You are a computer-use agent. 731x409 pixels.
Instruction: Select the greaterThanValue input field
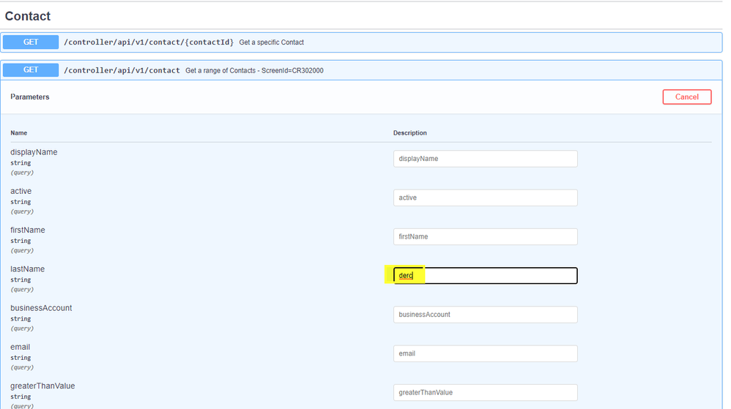485,392
